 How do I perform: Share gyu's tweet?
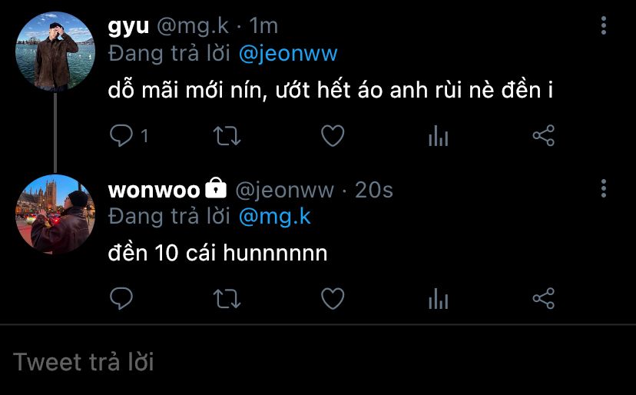[543, 136]
